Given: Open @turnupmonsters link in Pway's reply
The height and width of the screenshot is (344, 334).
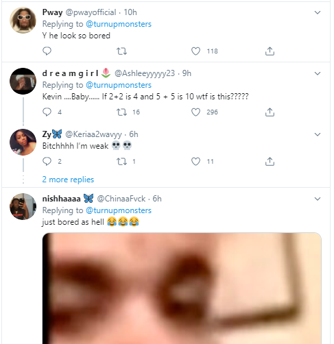Looking at the screenshot, I should coord(119,24).
